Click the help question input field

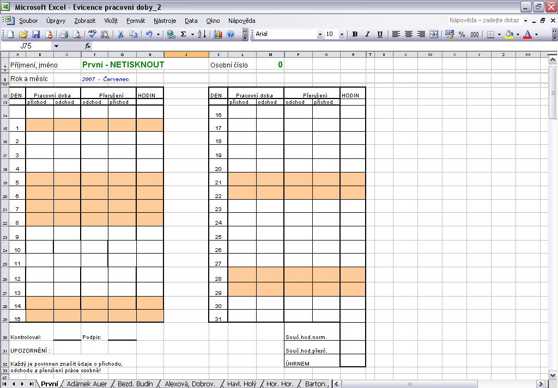click(484, 20)
